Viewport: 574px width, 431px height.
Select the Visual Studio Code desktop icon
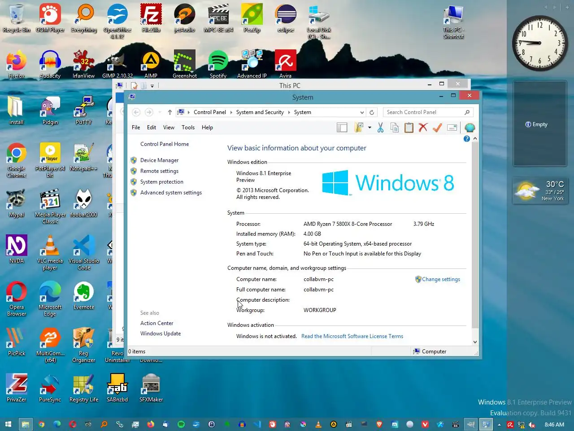pyautogui.click(x=84, y=253)
